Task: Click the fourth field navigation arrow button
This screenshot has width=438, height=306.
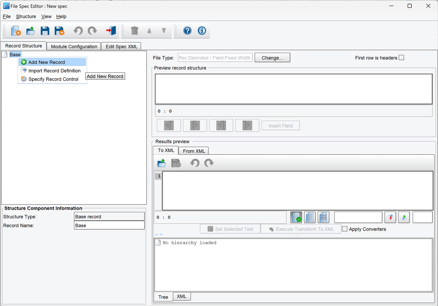Action: tap(247, 125)
